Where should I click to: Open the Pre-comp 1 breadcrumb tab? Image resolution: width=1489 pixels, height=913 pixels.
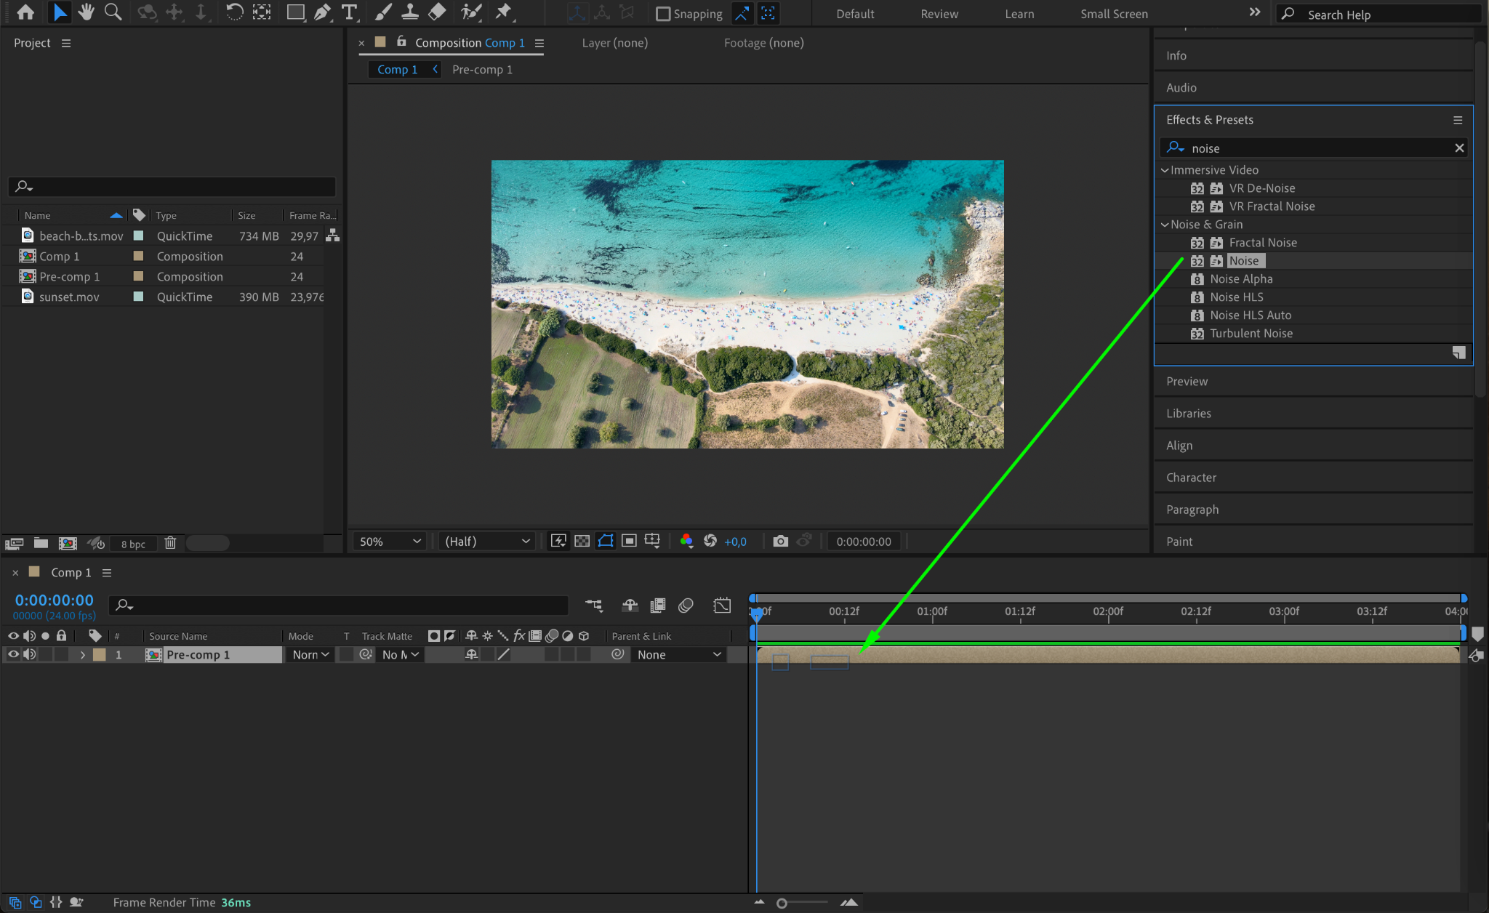482,69
